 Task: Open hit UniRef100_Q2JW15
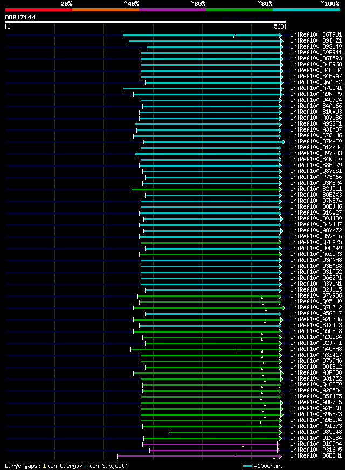click(316, 290)
